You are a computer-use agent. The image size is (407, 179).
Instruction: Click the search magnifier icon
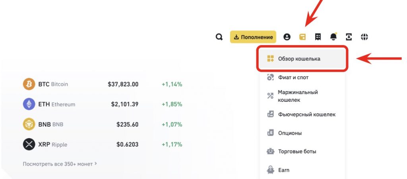(219, 37)
